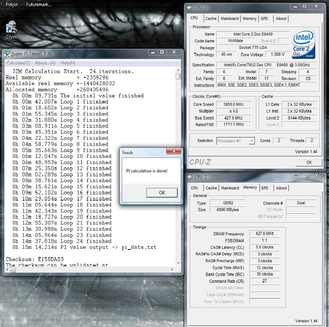Viewport: 329px width, 327px height.
Task: Click Super PI horizontal scroll right arrow
Action: tap(172, 269)
